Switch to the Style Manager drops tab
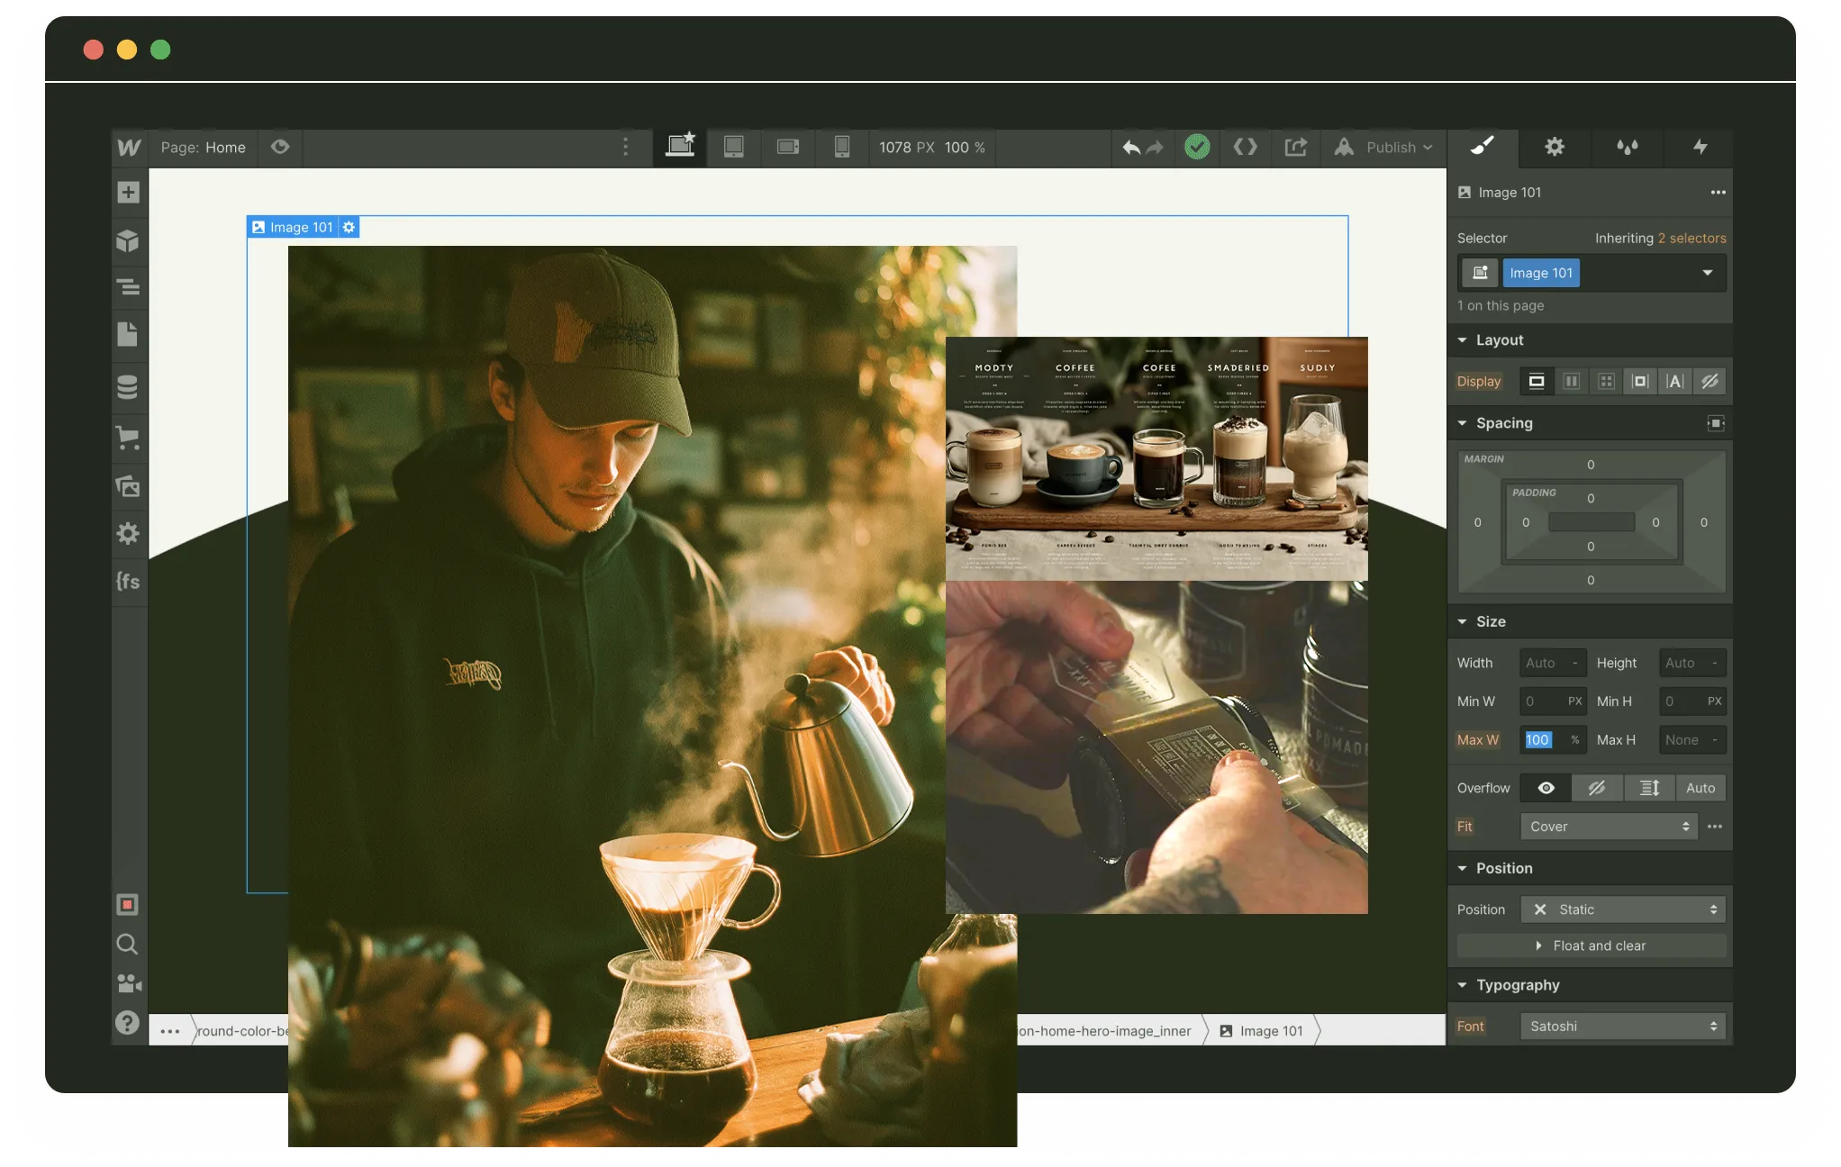Image resolution: width=1841 pixels, height=1167 pixels. click(1627, 146)
